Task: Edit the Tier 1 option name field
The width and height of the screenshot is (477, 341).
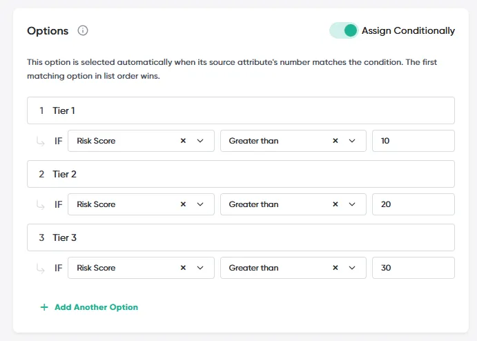Action: tap(241, 110)
